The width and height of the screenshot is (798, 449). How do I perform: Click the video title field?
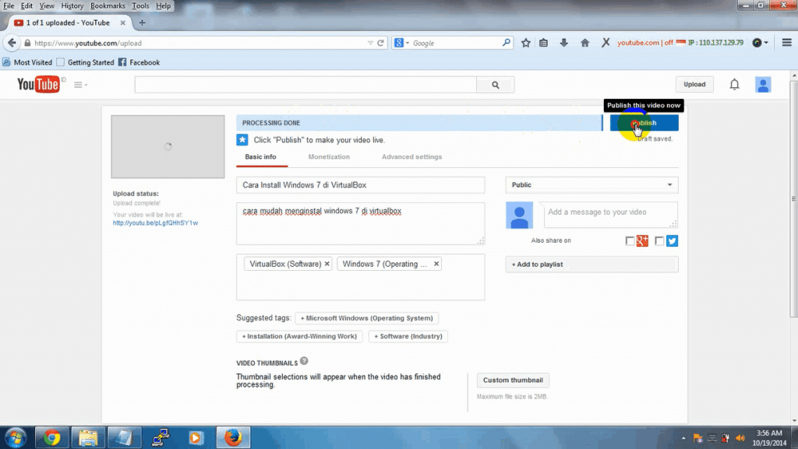click(360, 185)
